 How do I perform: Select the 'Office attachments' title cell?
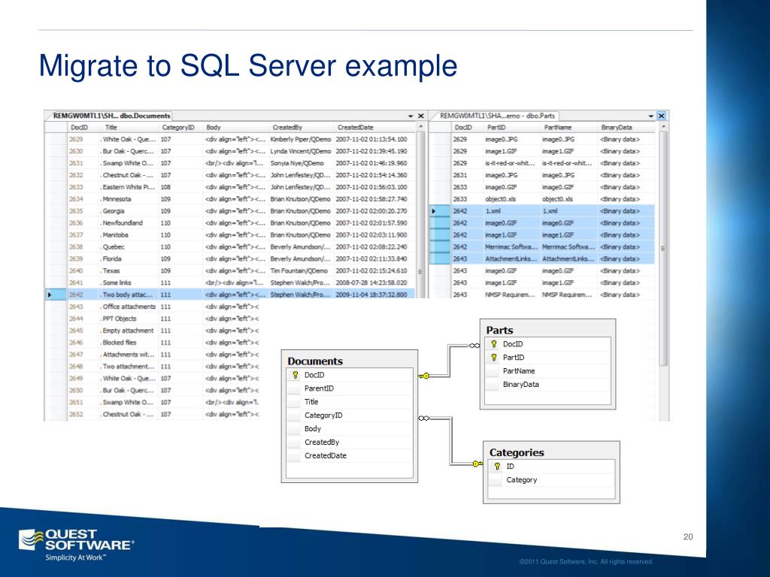pyautogui.click(x=129, y=307)
